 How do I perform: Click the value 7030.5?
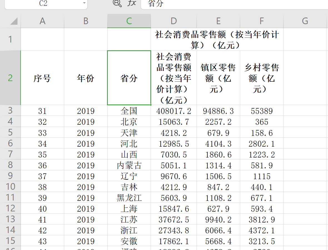174,154
